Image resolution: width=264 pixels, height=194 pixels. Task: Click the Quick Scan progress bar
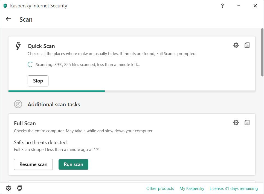tap(132, 91)
